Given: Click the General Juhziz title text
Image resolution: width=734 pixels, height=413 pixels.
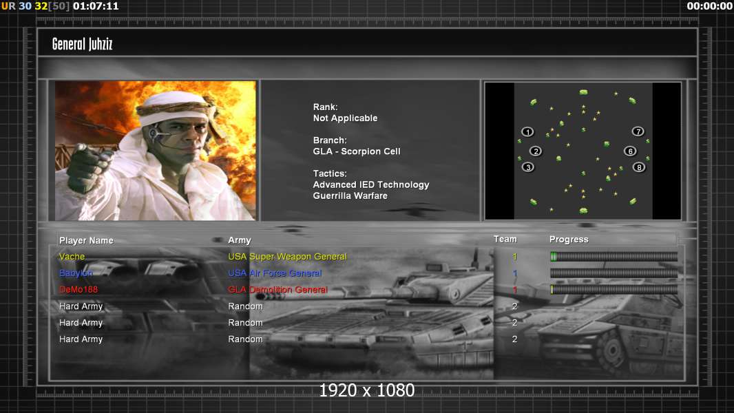Looking at the screenshot, I should [x=82, y=45].
